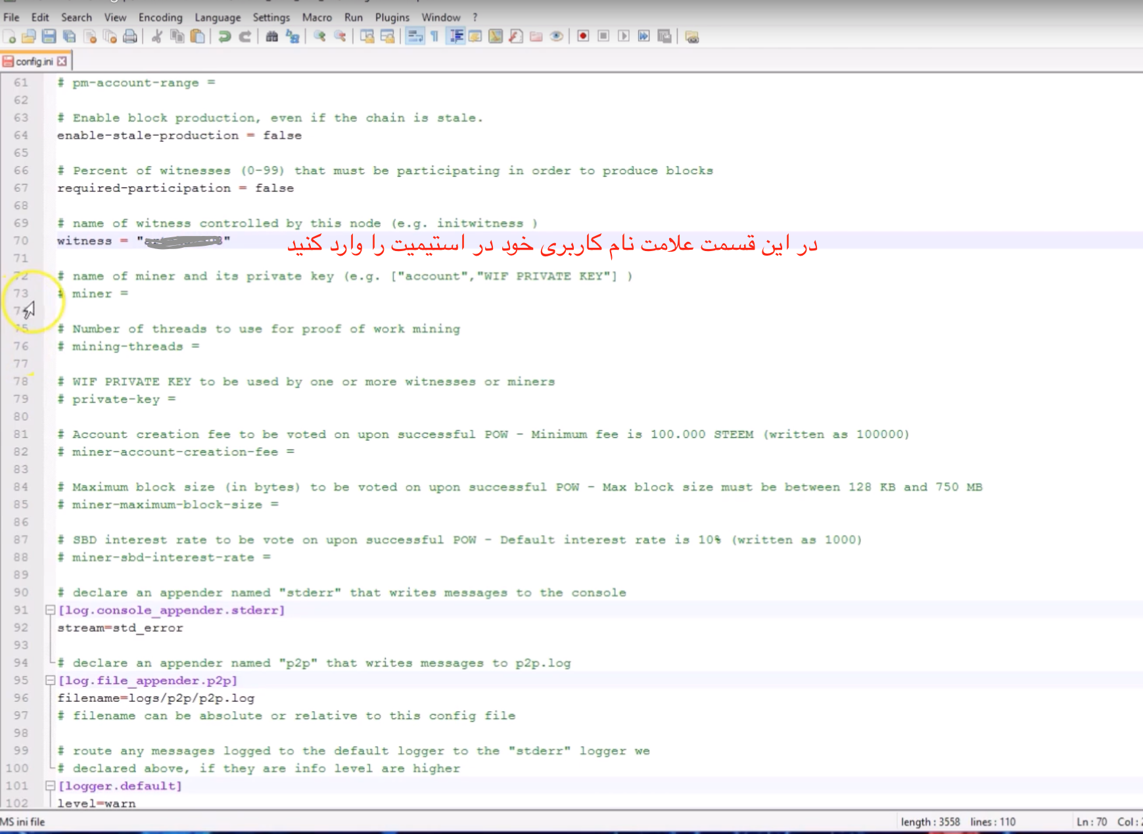The width and height of the screenshot is (1143, 834).
Task: Click the last toolbar icon after Save Macro
Action: (x=691, y=37)
